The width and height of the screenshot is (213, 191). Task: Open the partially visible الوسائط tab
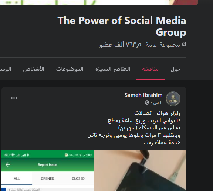6,69
